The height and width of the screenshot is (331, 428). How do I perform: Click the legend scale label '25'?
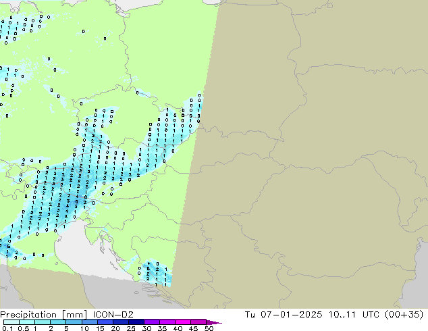coord(131,328)
